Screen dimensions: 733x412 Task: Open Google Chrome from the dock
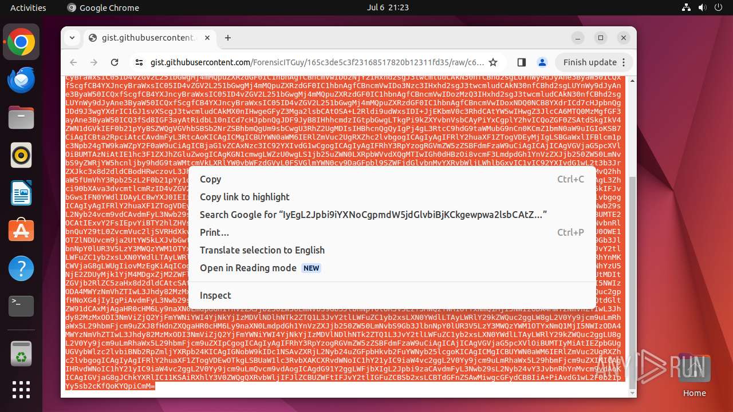(21, 42)
